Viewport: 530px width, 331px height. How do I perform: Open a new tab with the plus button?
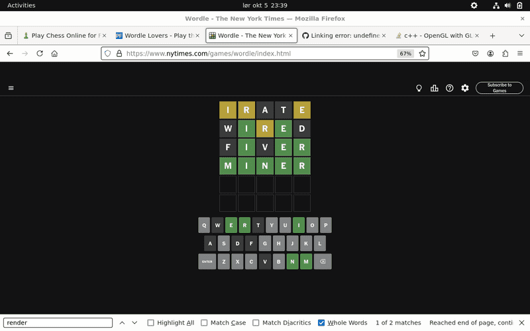[x=492, y=36]
